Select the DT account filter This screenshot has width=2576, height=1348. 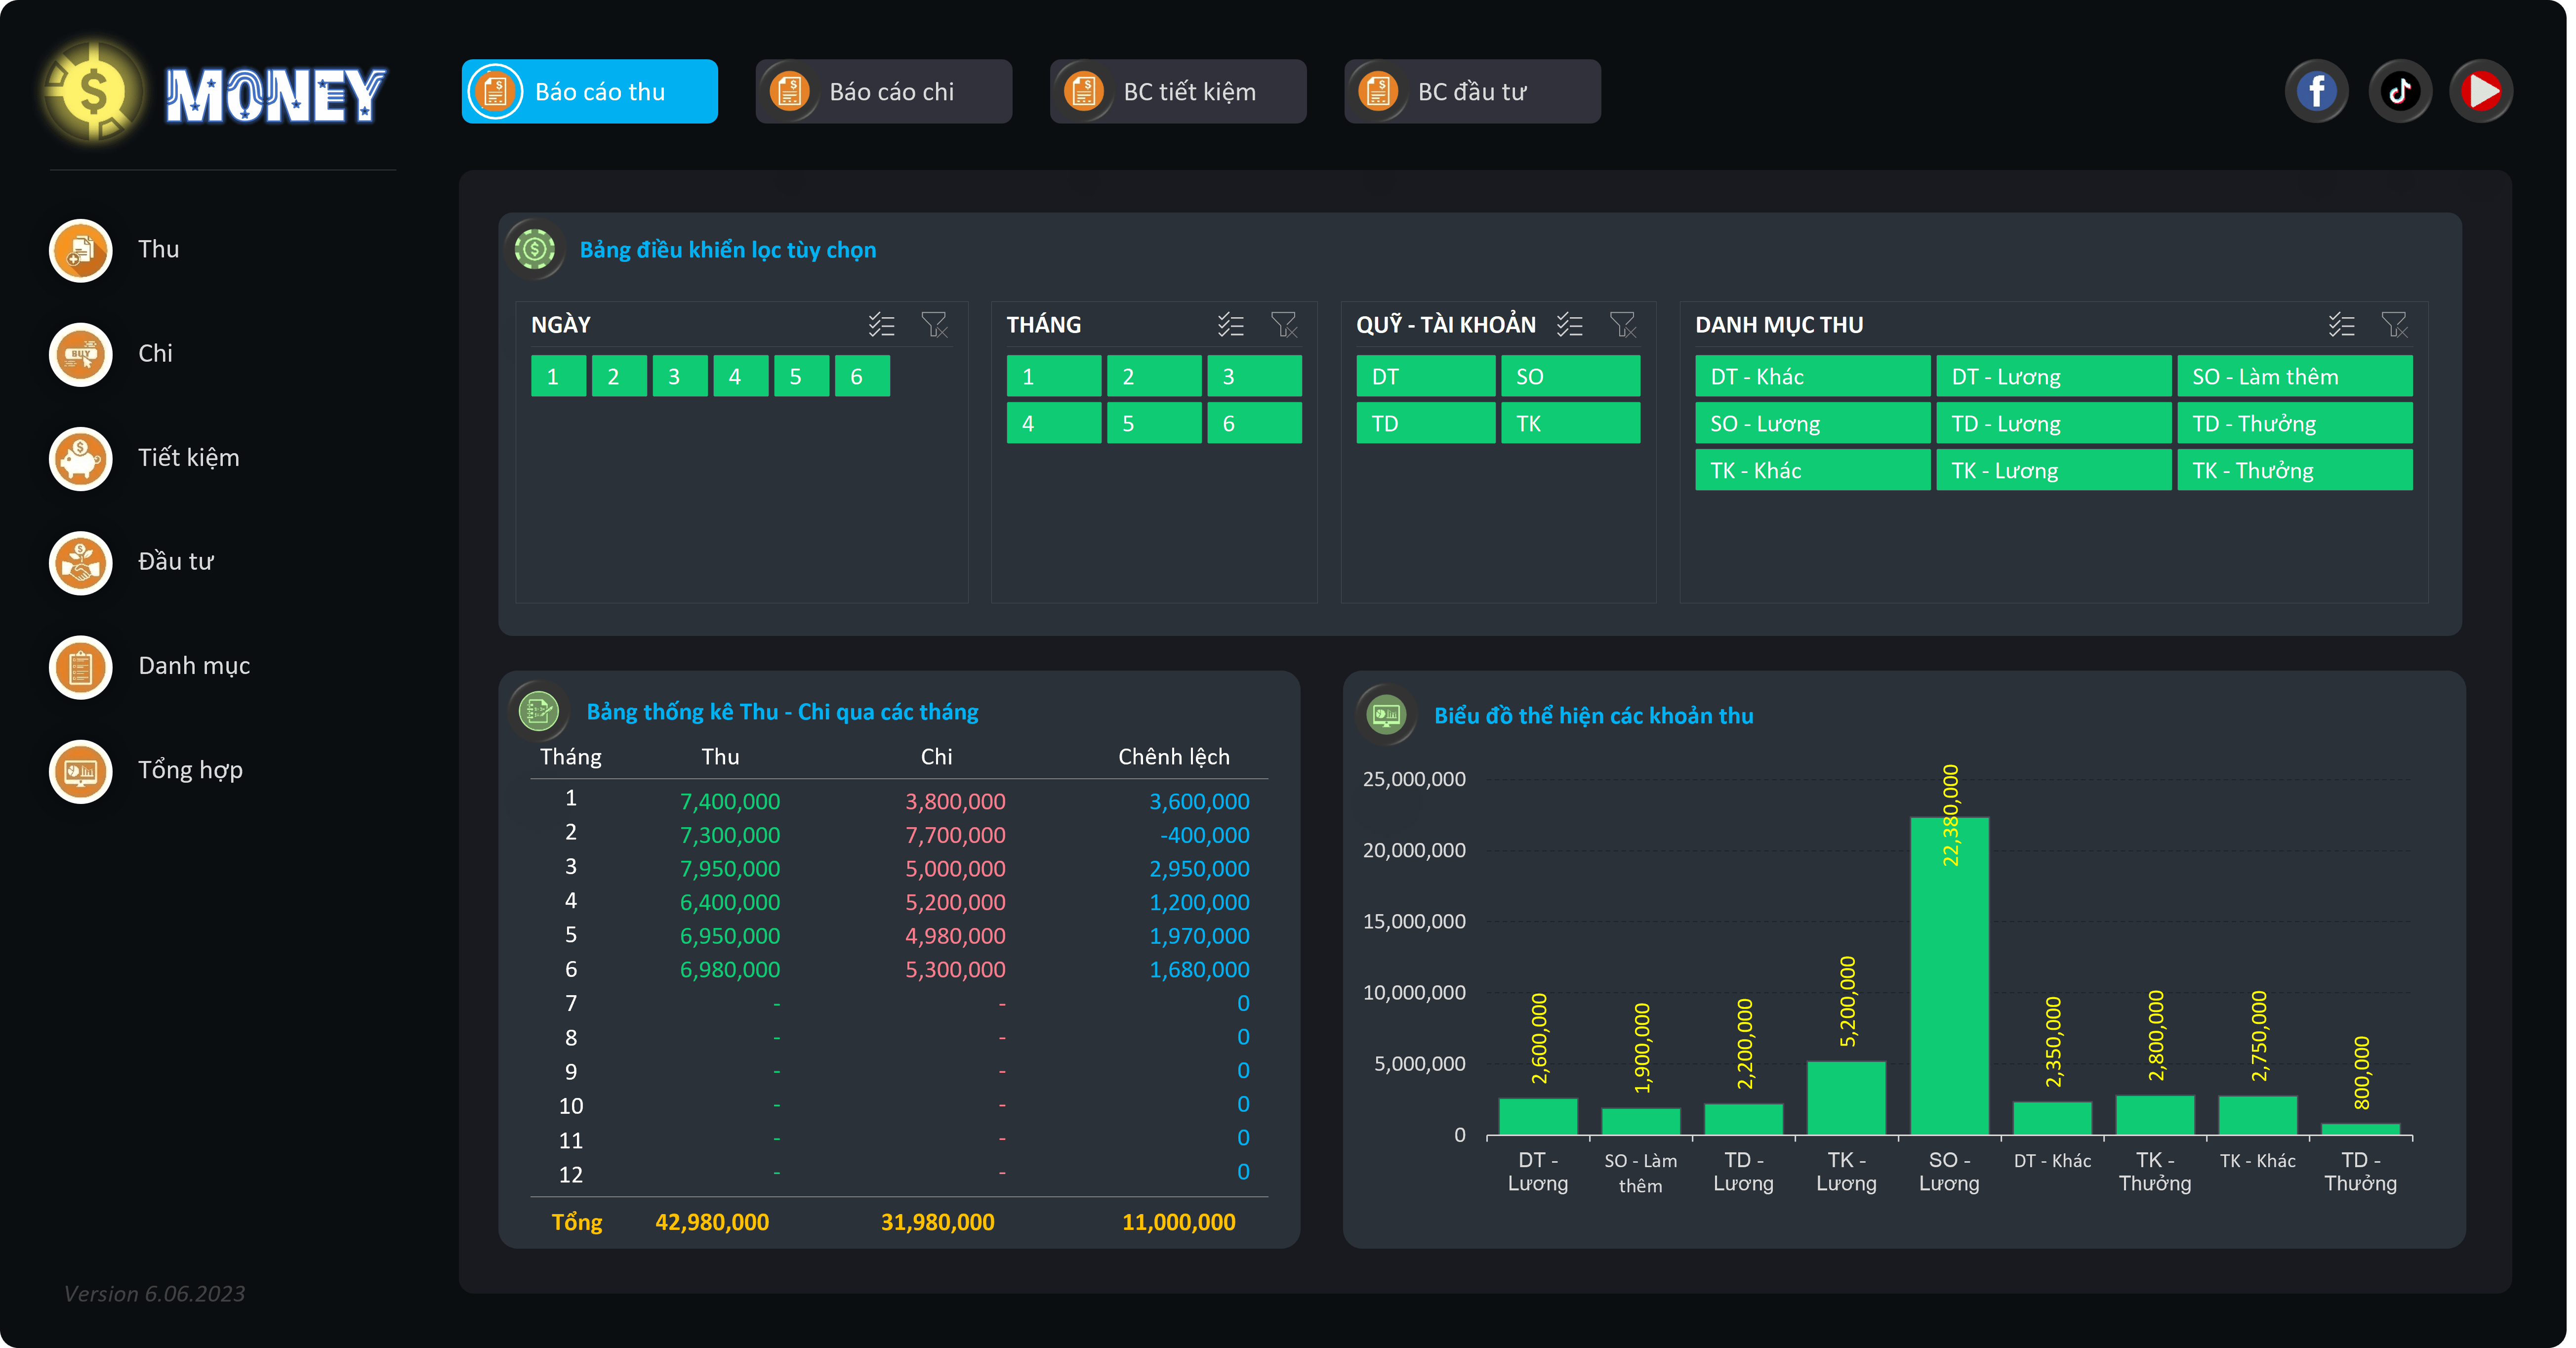point(1425,377)
